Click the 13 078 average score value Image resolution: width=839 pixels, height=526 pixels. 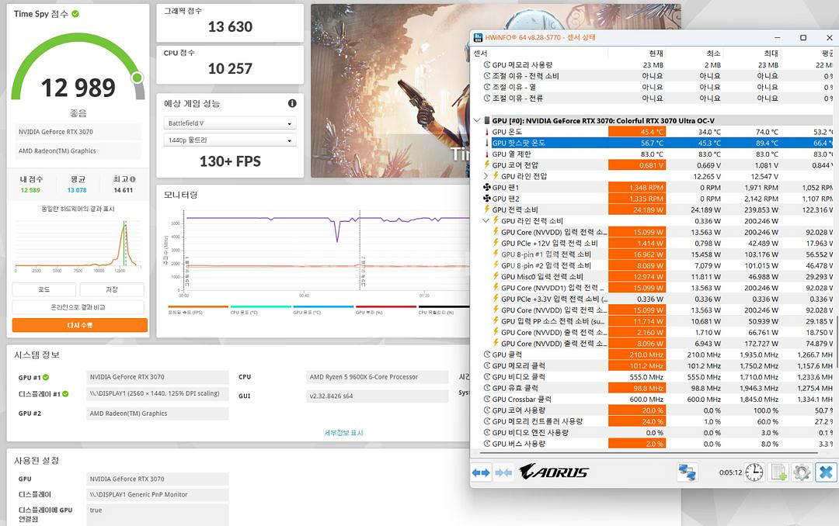click(77, 190)
